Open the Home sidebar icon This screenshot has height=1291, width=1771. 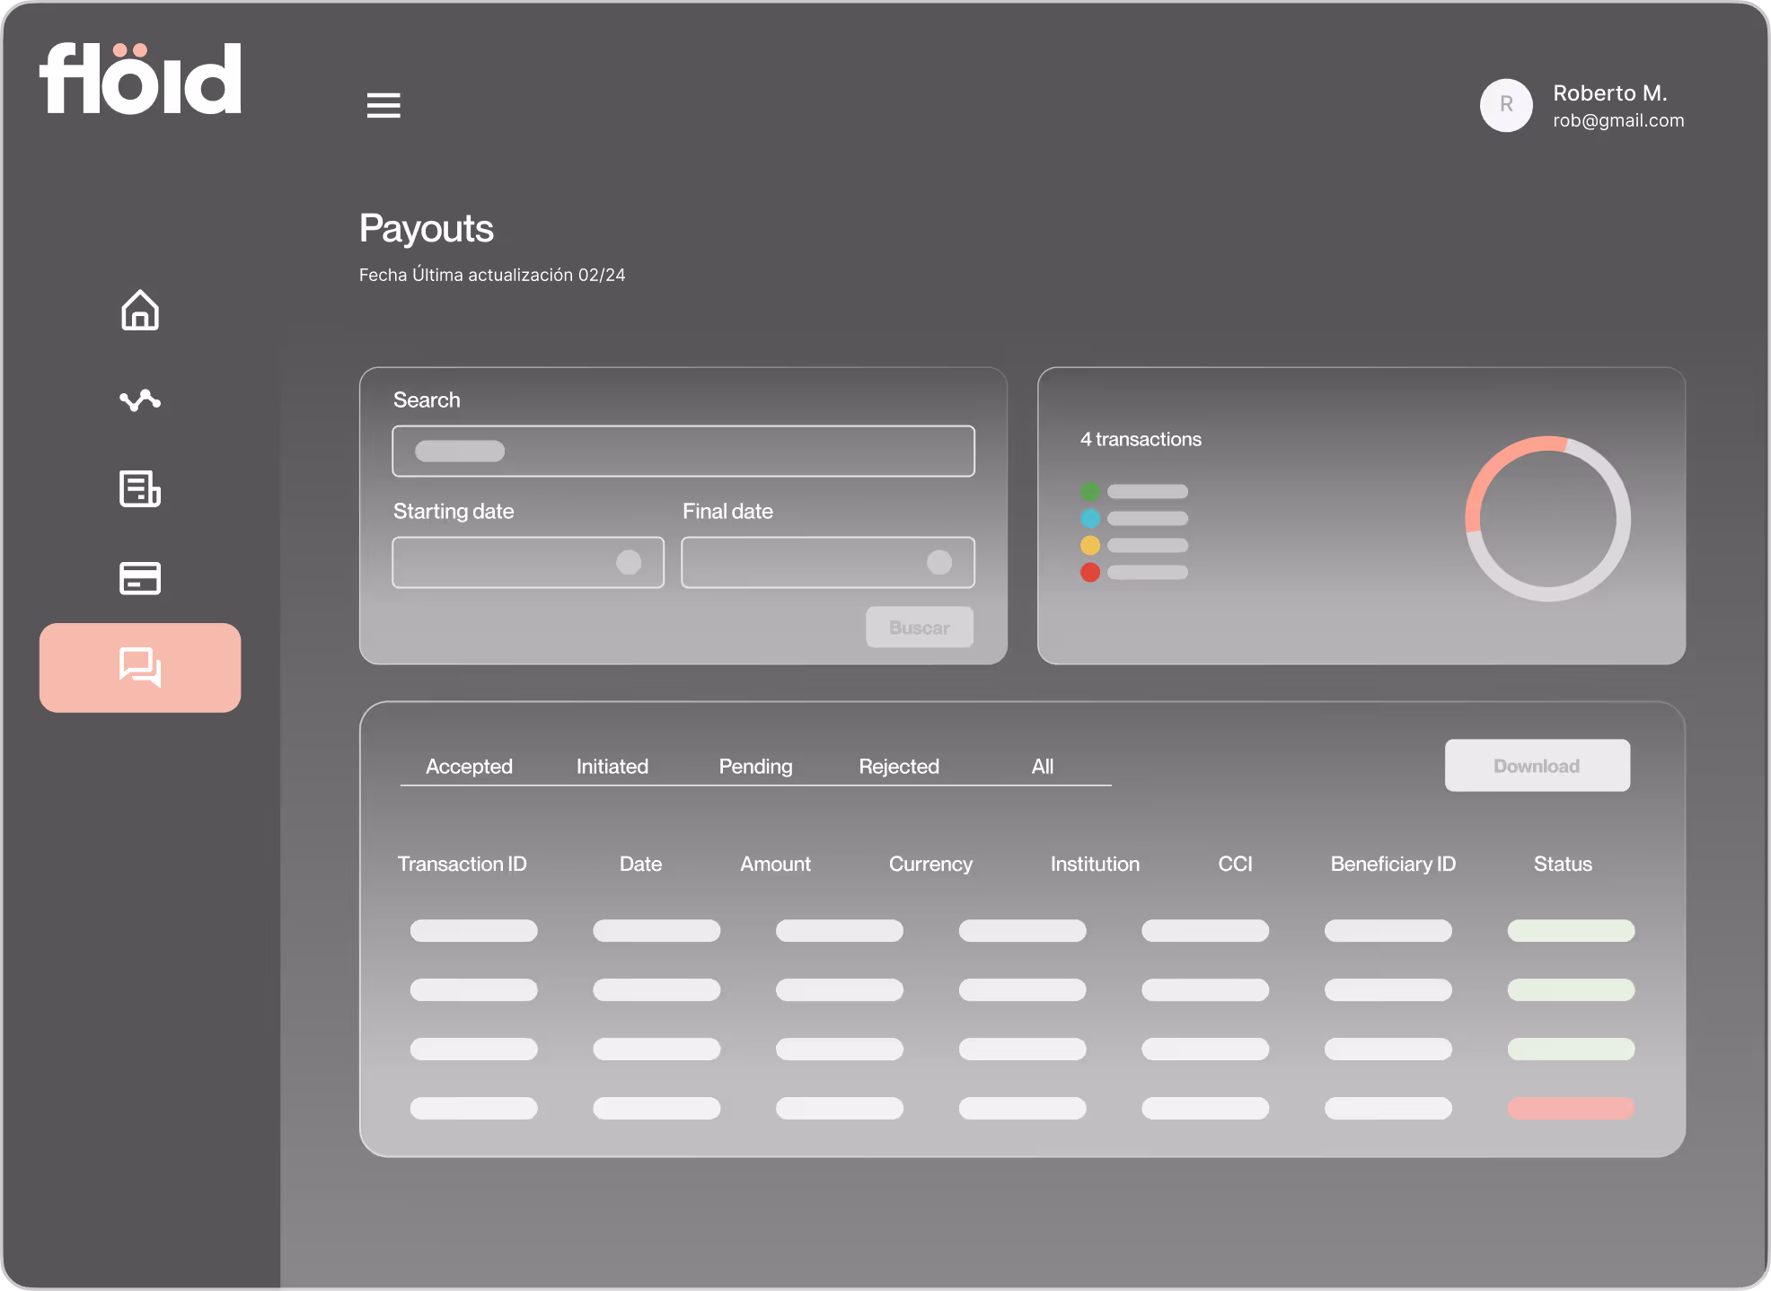pos(140,310)
